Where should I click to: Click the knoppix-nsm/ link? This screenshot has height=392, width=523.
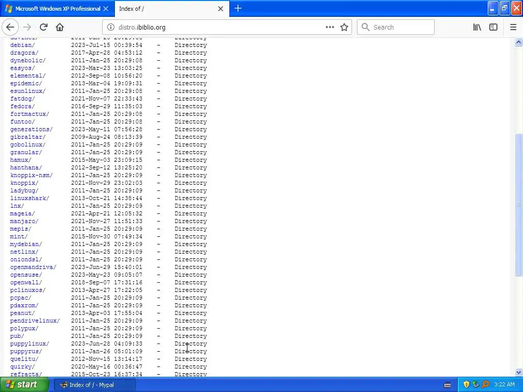[31, 176]
